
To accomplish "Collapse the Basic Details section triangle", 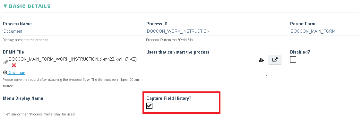I will point(5,6).
